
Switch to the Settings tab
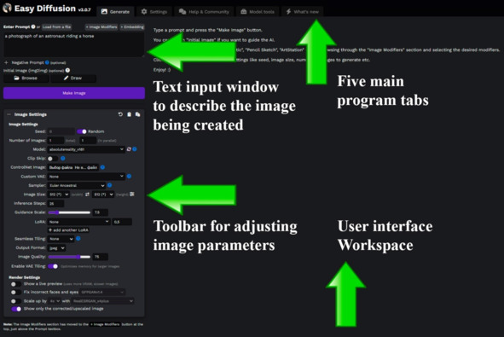click(x=154, y=12)
